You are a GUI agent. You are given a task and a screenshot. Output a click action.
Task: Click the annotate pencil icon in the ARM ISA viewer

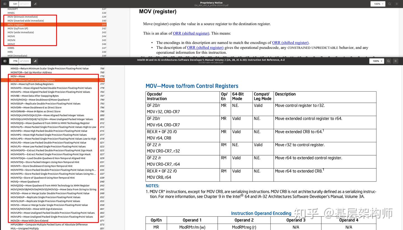coord(35,4)
